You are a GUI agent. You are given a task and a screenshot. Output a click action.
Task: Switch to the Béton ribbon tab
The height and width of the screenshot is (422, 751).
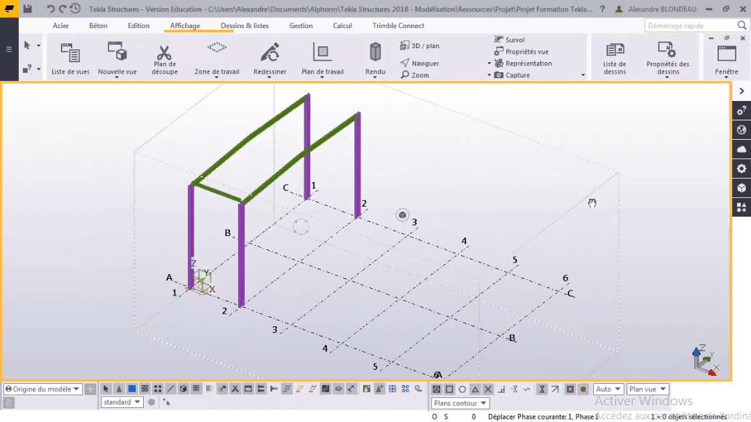coord(98,25)
